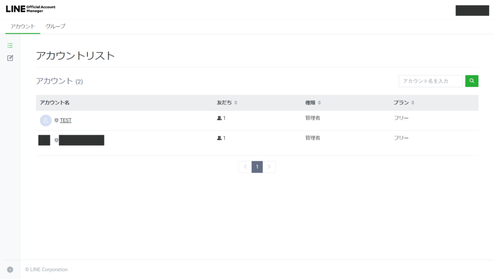494x280 pixels.
Task: Sort the list by プラン column
Action: click(x=412, y=103)
